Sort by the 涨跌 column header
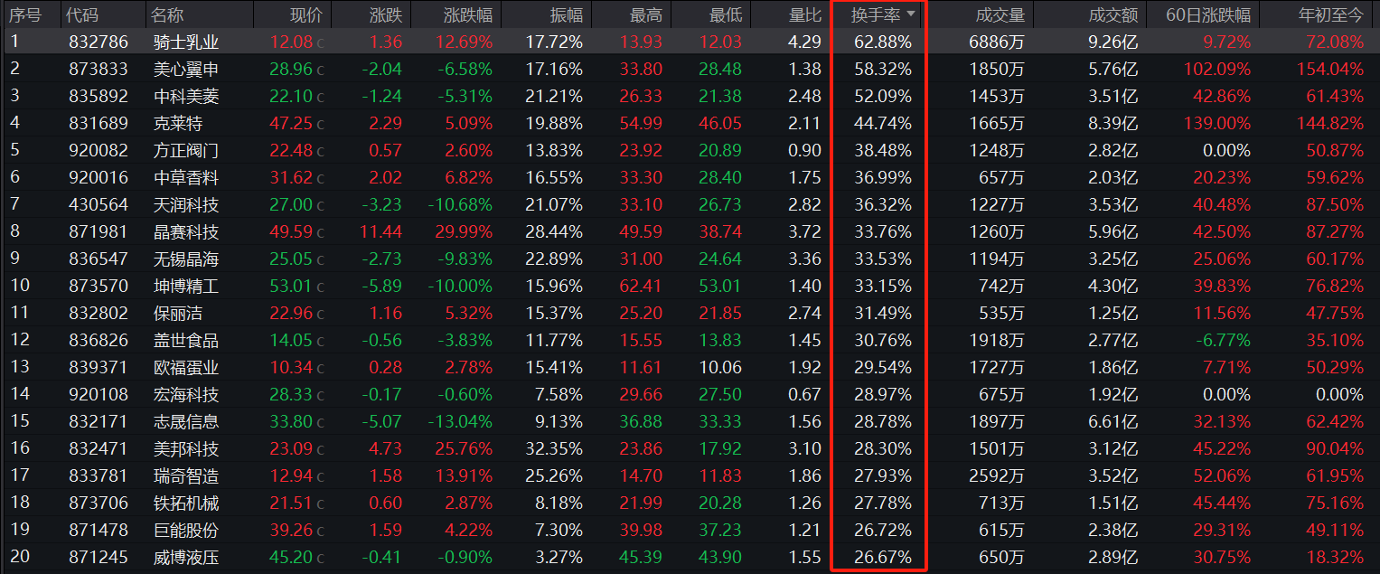 tap(386, 14)
